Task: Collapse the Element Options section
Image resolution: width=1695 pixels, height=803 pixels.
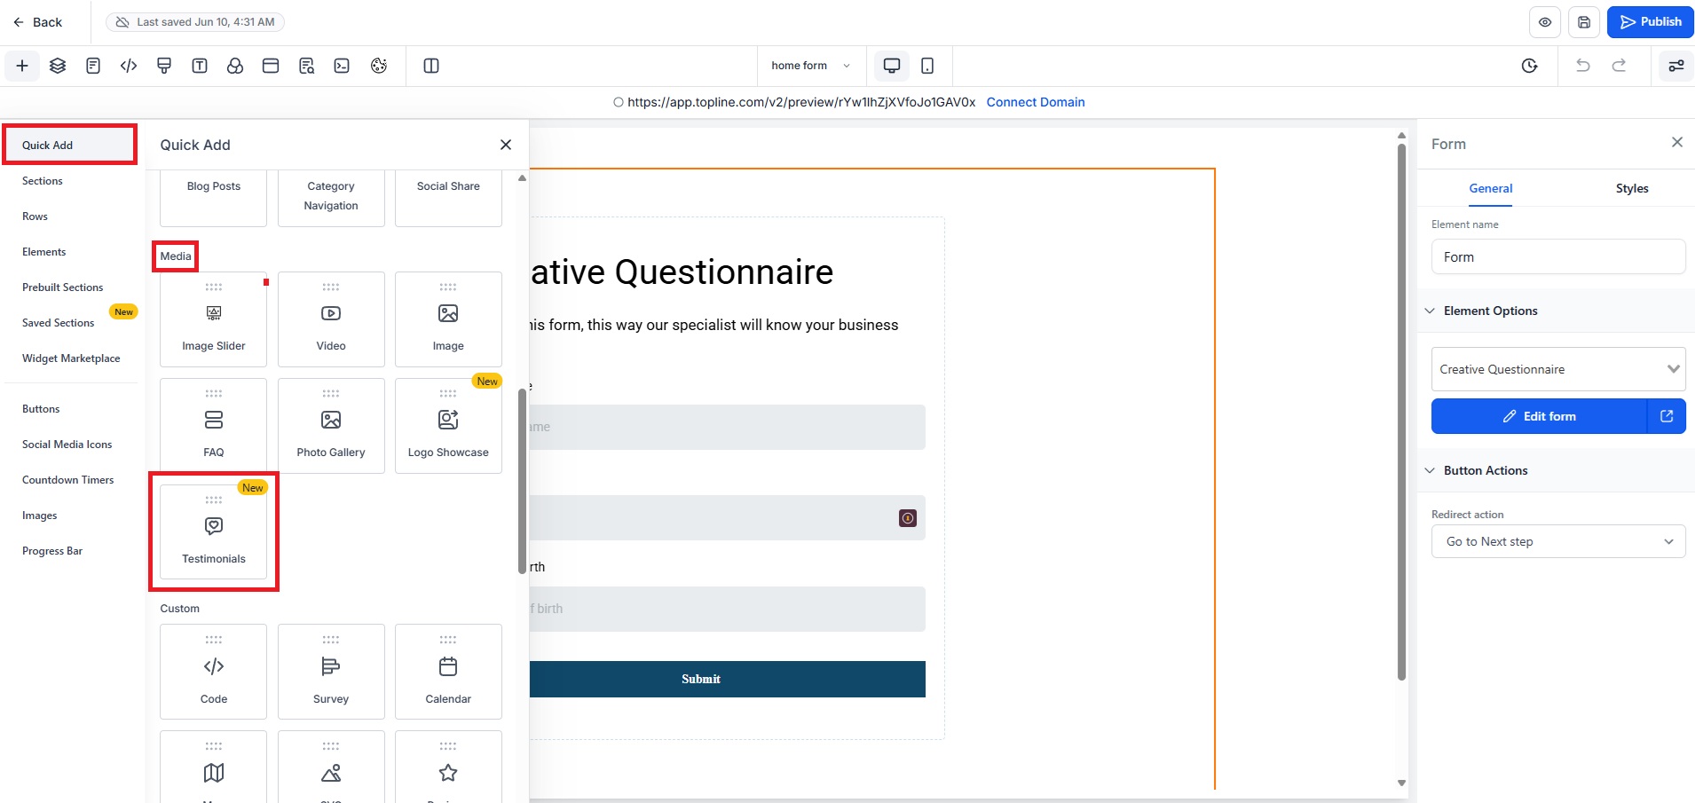Action: (x=1430, y=311)
